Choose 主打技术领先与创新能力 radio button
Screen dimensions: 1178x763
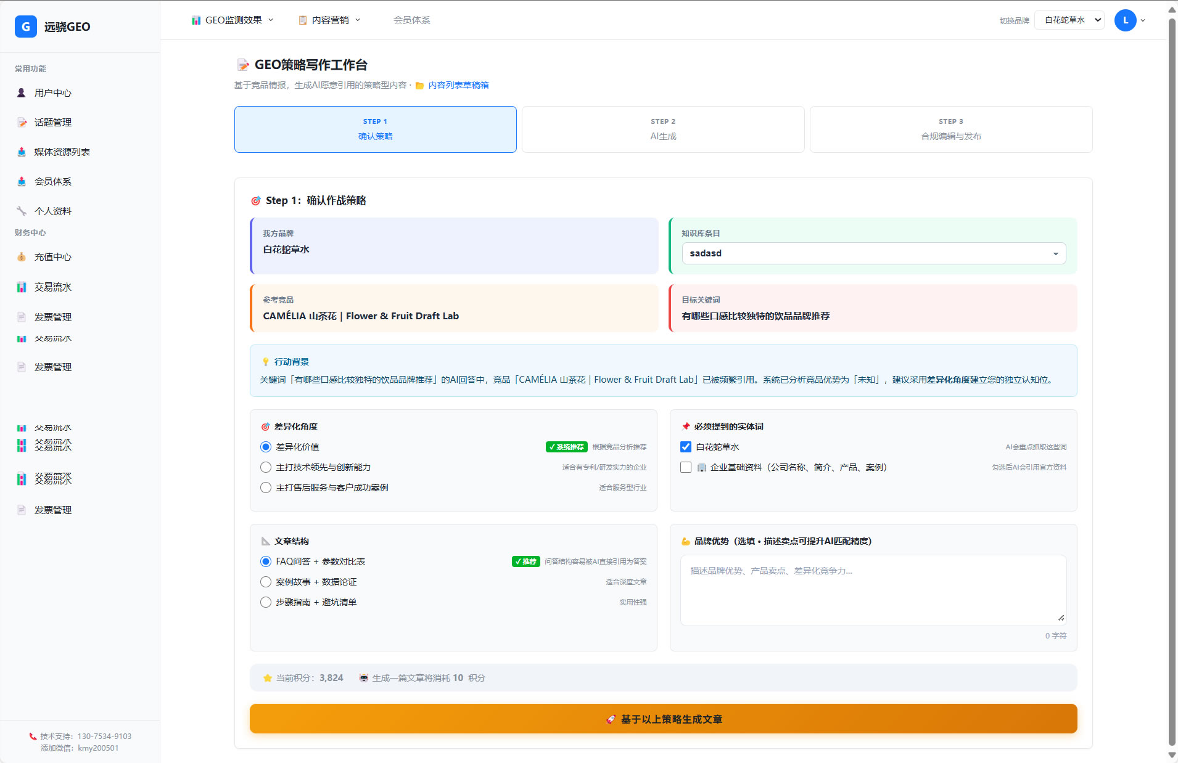click(266, 467)
